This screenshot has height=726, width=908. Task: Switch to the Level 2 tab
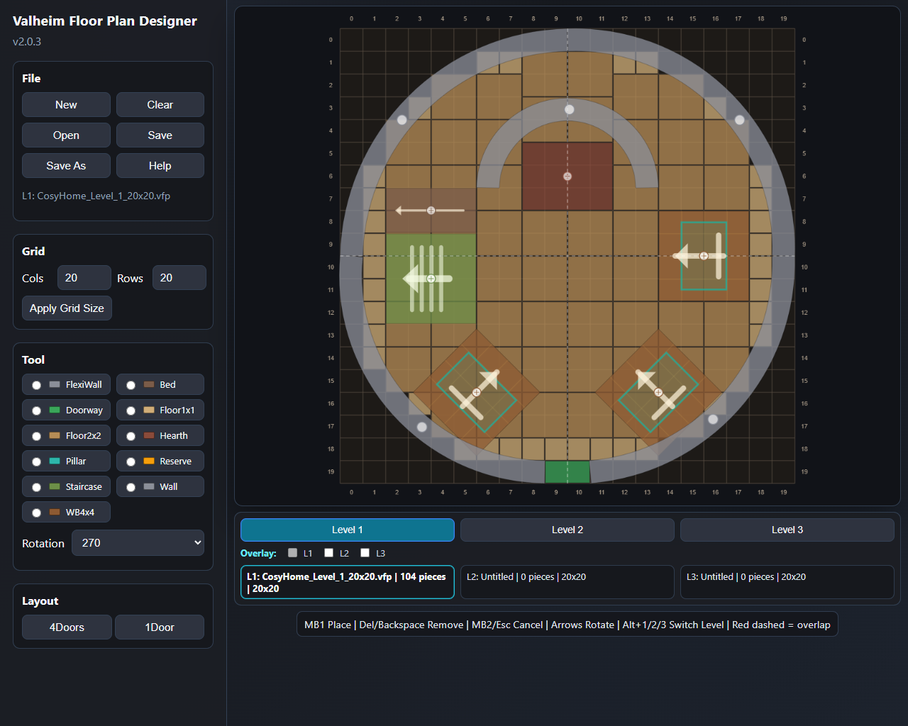coord(567,530)
